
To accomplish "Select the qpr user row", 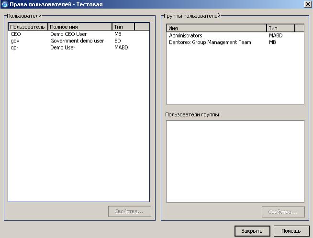I will tap(78, 48).
